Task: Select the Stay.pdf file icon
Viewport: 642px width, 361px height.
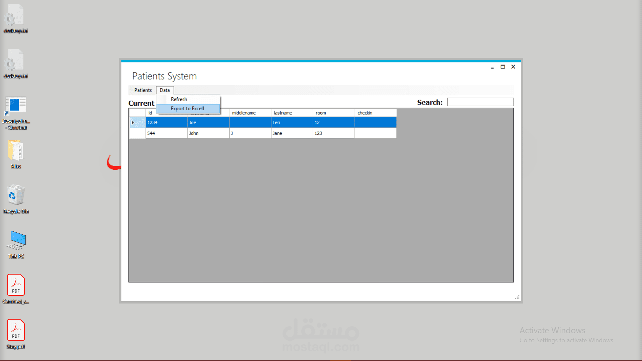Action: click(x=16, y=330)
